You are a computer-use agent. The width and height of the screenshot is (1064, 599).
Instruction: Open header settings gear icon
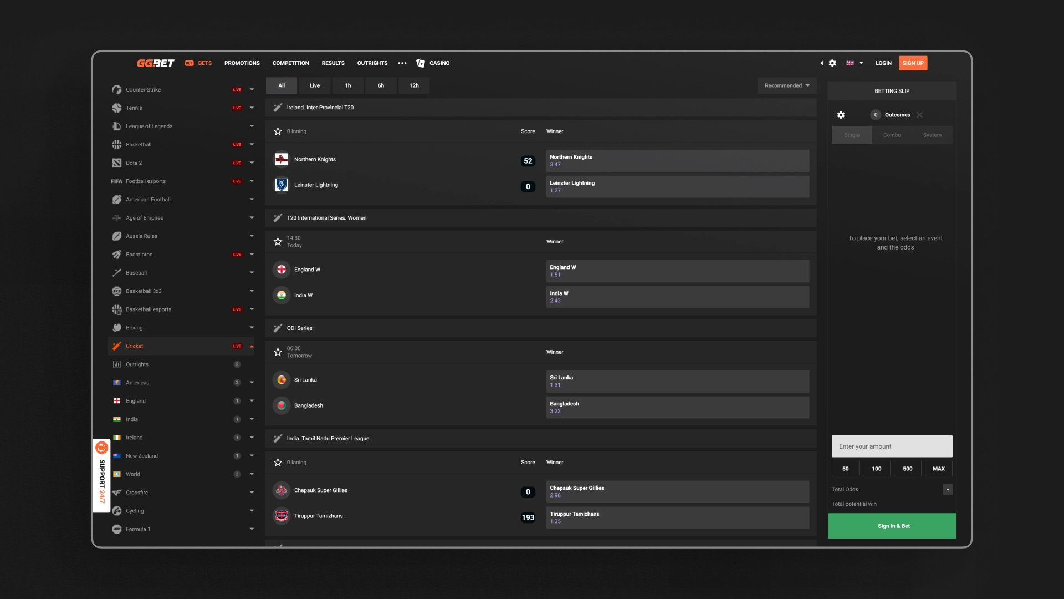832,63
